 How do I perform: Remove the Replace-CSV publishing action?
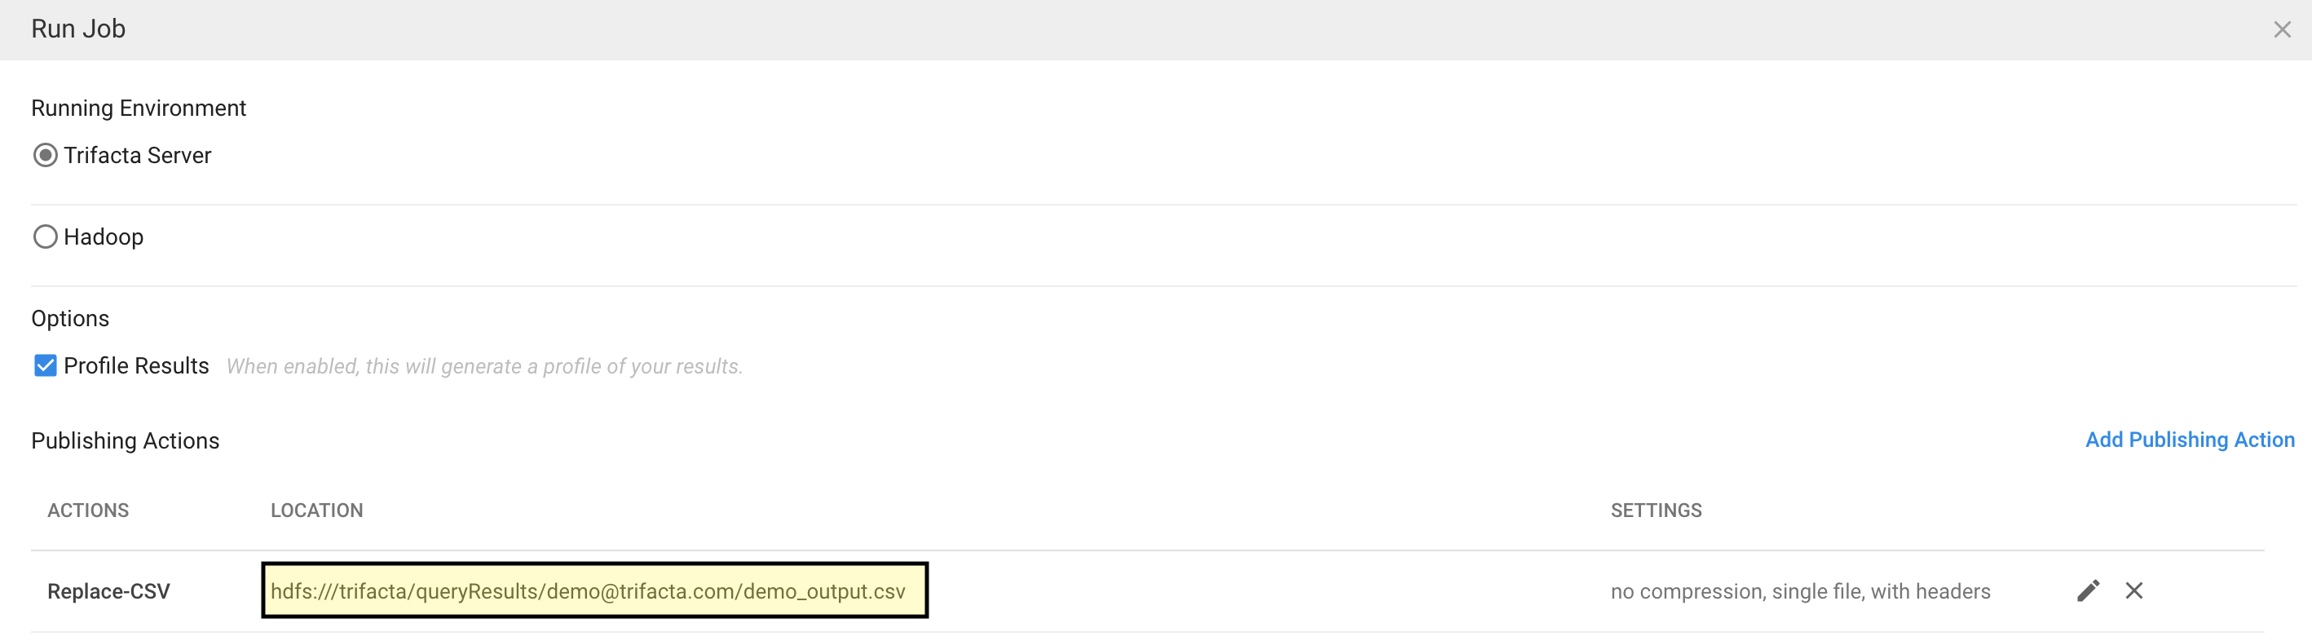[x=2133, y=590]
